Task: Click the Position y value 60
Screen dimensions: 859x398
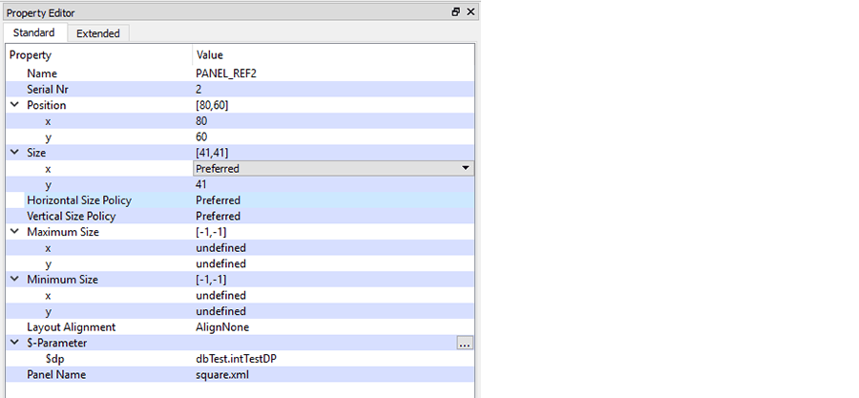Action: click(x=201, y=136)
